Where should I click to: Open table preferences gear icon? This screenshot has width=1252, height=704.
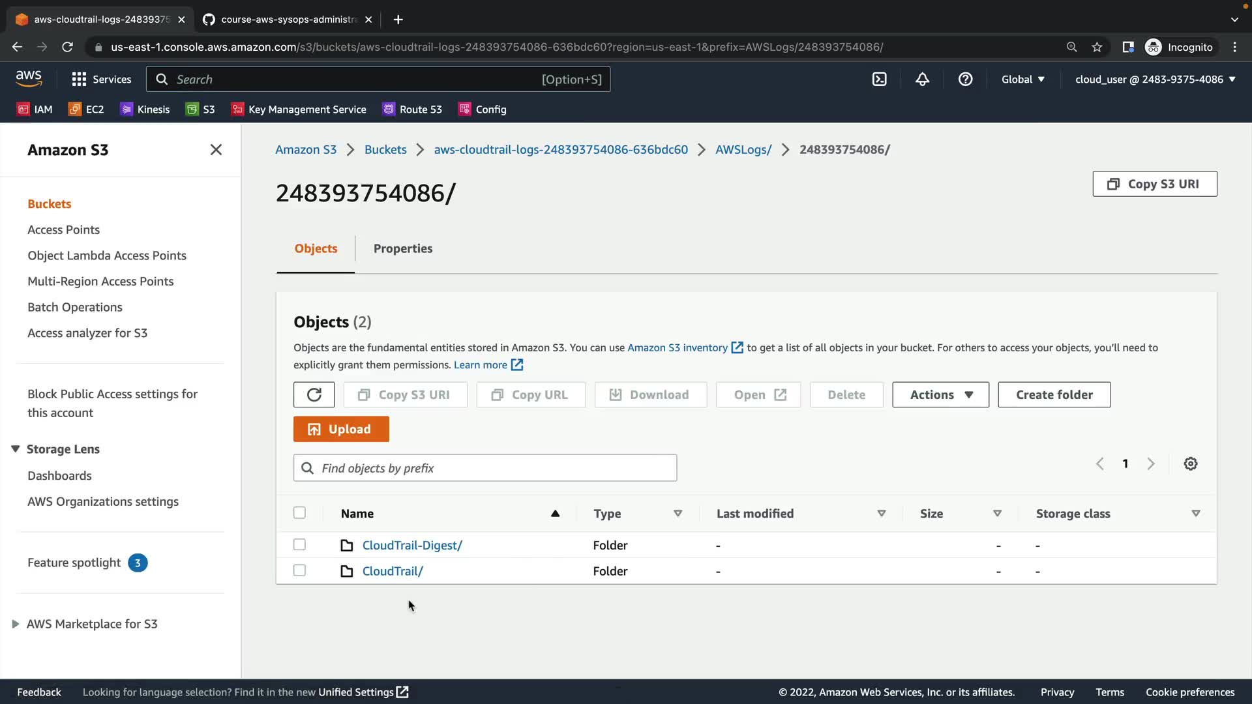click(x=1191, y=464)
